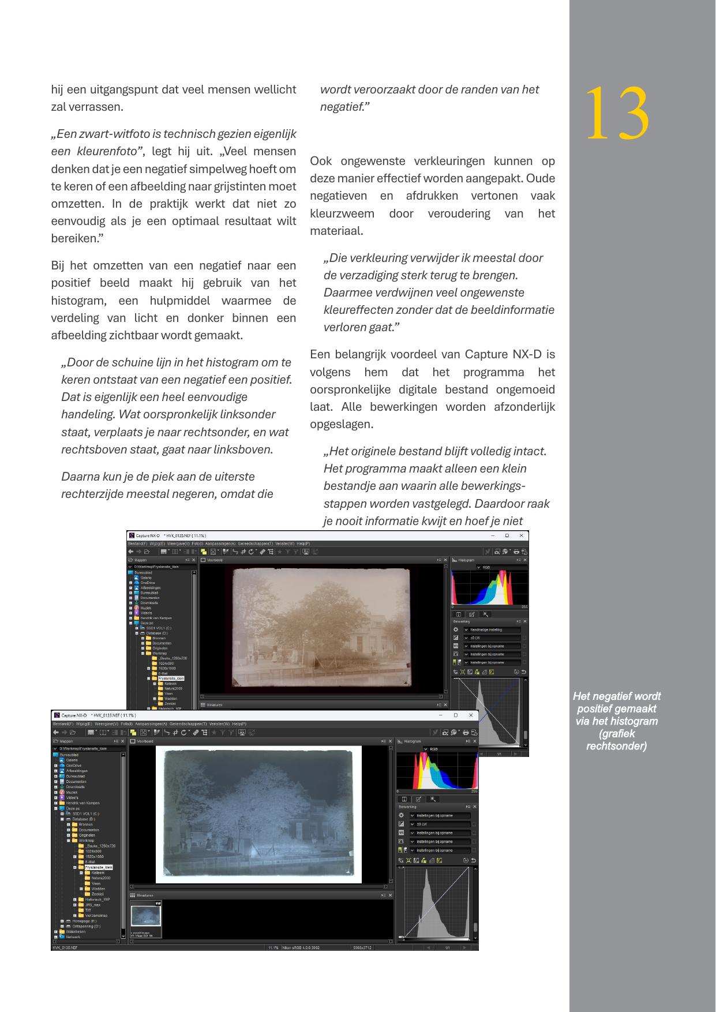Choose the crop tool icon, front window toolbar
The height and width of the screenshot is (1012, 716).
pos(175,732)
